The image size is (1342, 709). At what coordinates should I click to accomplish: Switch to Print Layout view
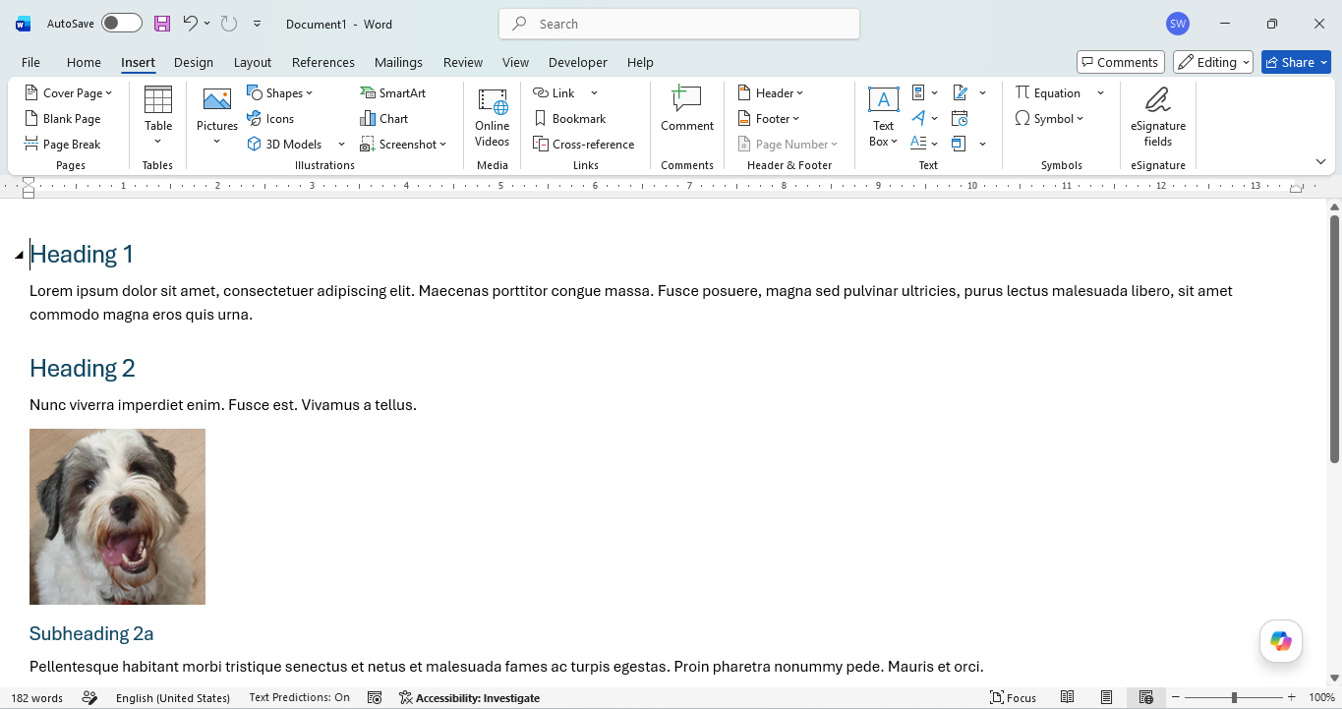[x=1107, y=698]
